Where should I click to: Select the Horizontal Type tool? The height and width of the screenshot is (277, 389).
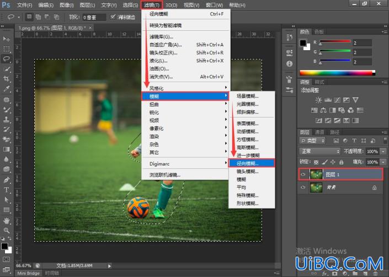point(7,190)
